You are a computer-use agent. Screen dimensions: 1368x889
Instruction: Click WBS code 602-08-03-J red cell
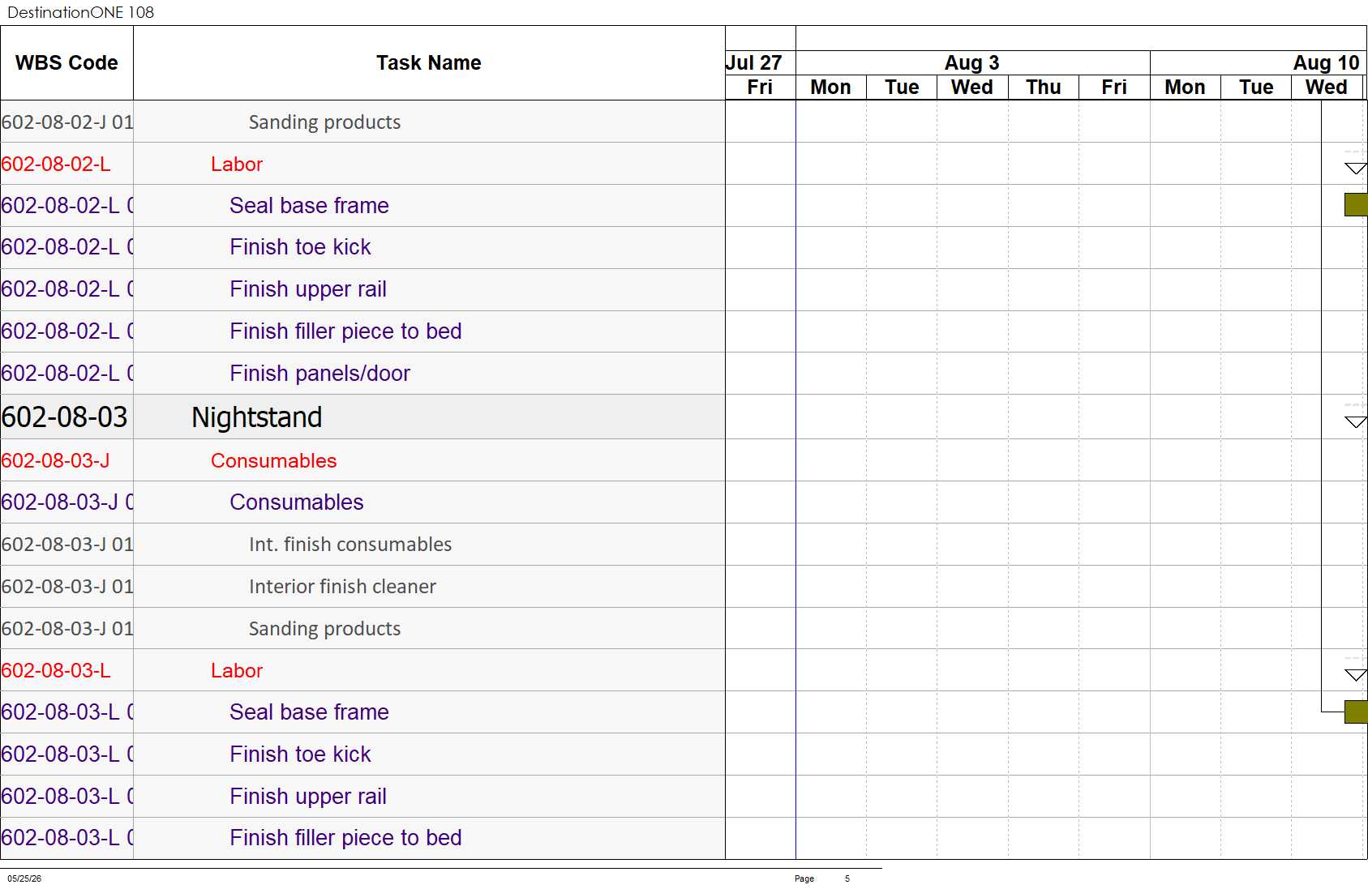click(66, 460)
